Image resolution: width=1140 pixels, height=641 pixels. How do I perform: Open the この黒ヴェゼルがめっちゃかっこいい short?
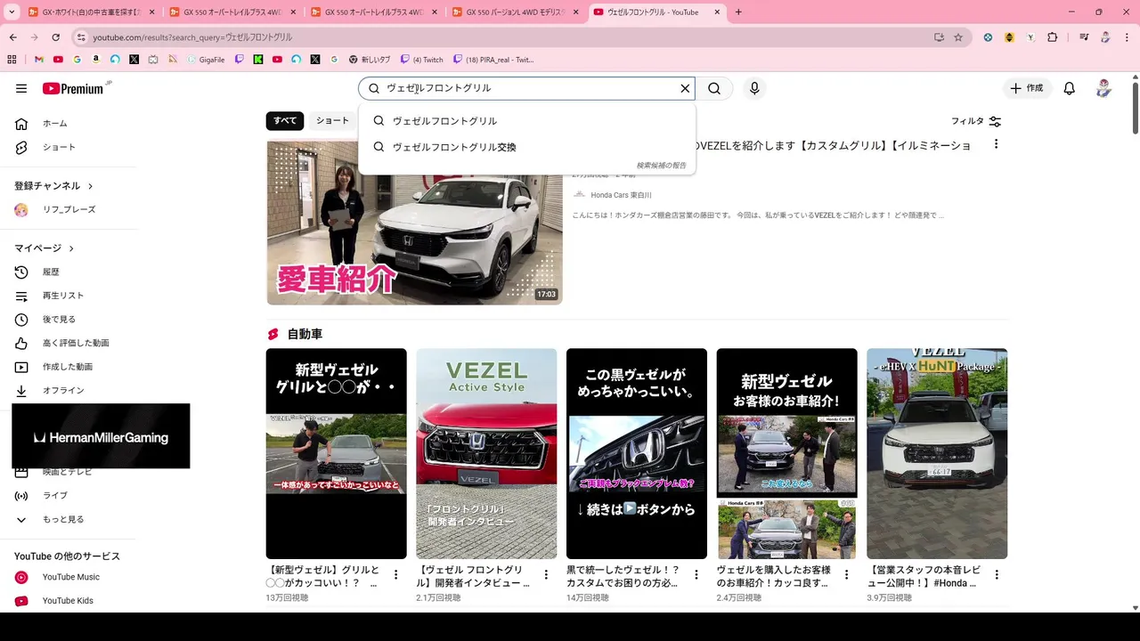[637, 453]
